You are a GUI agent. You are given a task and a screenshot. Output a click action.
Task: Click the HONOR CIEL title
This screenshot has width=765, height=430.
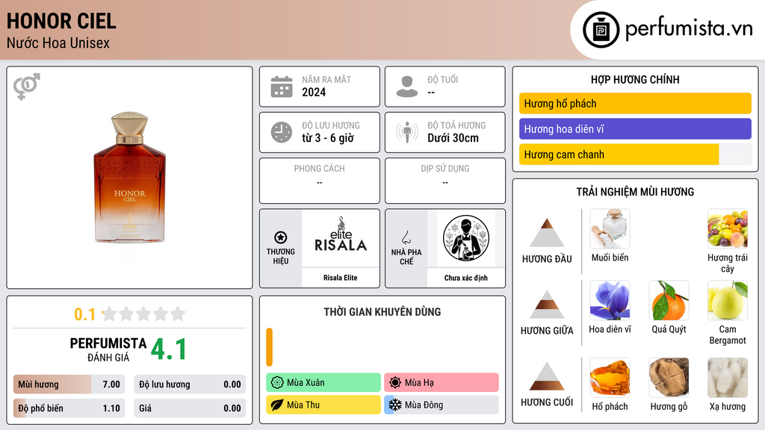click(61, 21)
